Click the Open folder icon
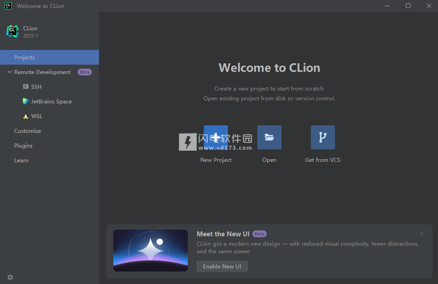 269,137
